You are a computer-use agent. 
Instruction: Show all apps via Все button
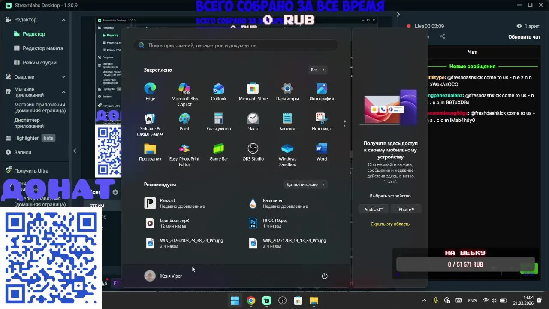click(x=318, y=70)
